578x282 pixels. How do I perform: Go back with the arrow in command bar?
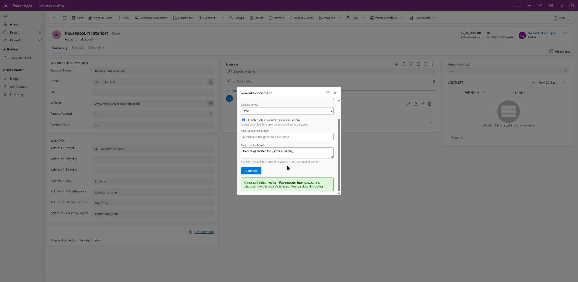click(55, 18)
